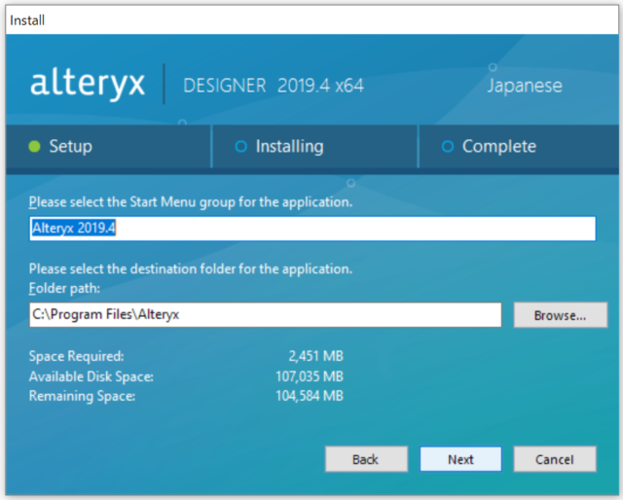Screen dimensions: 623x500
Task: Click into the Folder path field
Action: click(265, 314)
